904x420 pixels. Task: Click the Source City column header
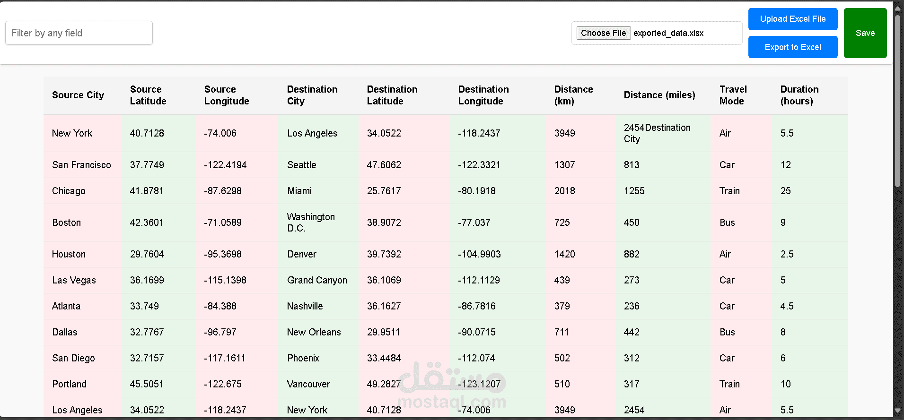click(78, 95)
